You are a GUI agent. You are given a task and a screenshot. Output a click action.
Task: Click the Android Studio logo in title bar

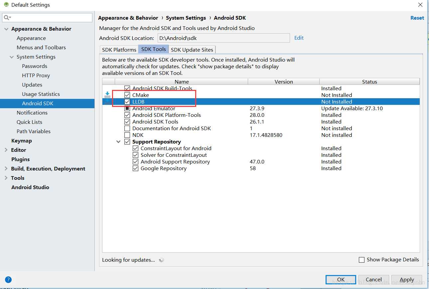(x=6, y=5)
